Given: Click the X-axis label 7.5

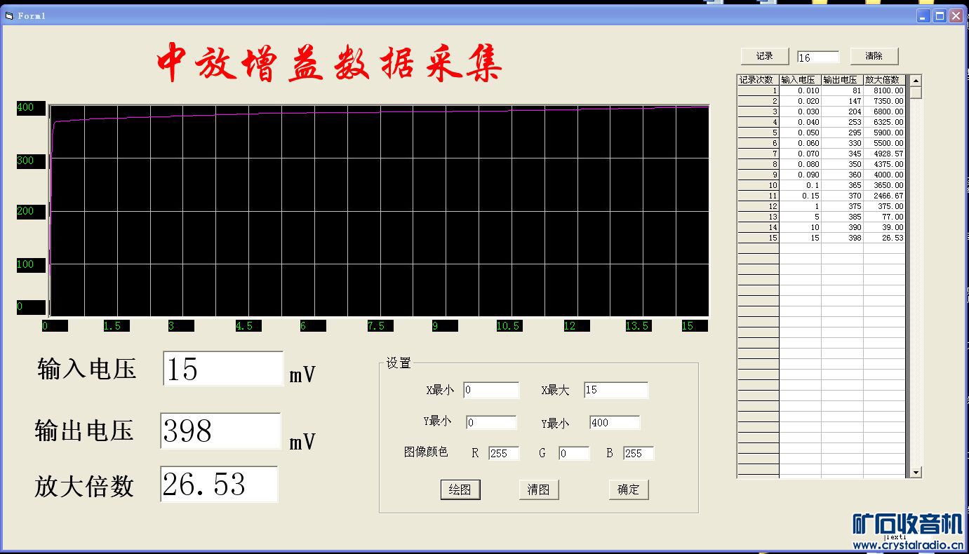Looking at the screenshot, I should pyautogui.click(x=380, y=326).
